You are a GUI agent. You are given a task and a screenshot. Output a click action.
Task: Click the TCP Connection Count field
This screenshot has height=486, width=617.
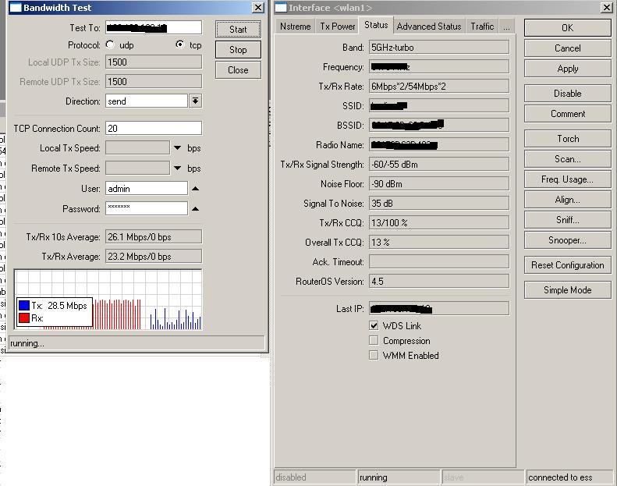pyautogui.click(x=153, y=128)
